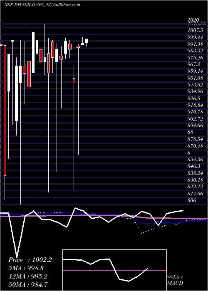Click the 943.02 price label
208x291 pixels.
(195, 85)
